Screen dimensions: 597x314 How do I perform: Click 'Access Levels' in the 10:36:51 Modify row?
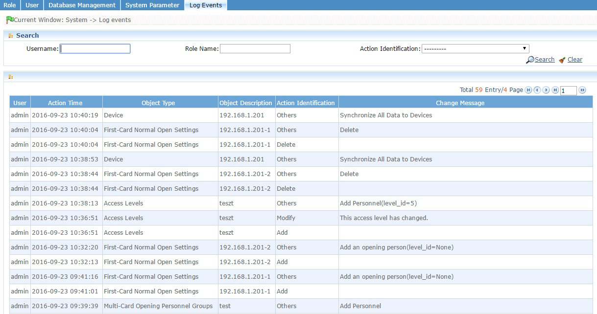coord(123,218)
